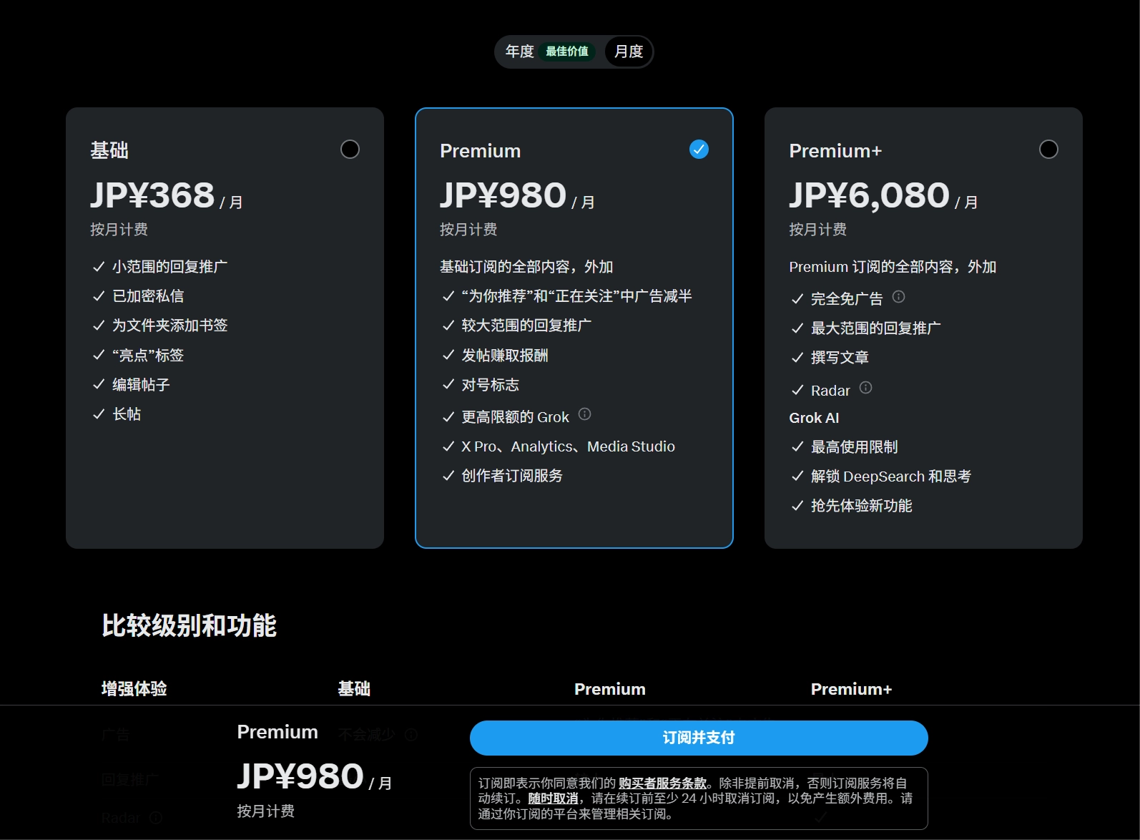Viewport: 1140px width, 840px height.
Task: Follow the 随时取消 link
Action: [x=553, y=799]
